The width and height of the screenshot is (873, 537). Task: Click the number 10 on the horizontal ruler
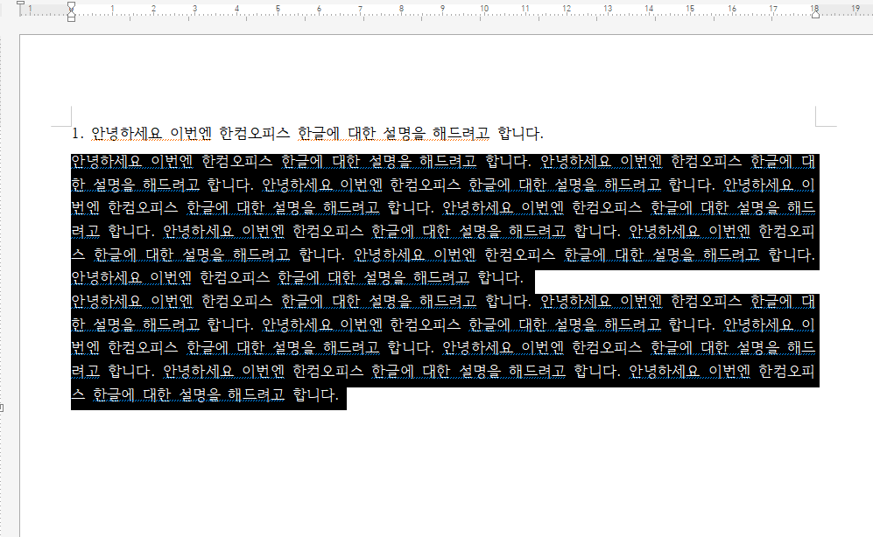(484, 9)
